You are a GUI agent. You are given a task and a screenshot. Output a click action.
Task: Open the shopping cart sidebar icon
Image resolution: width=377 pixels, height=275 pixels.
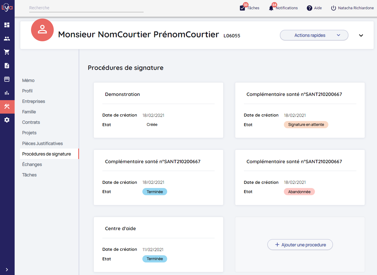[x=7, y=52]
